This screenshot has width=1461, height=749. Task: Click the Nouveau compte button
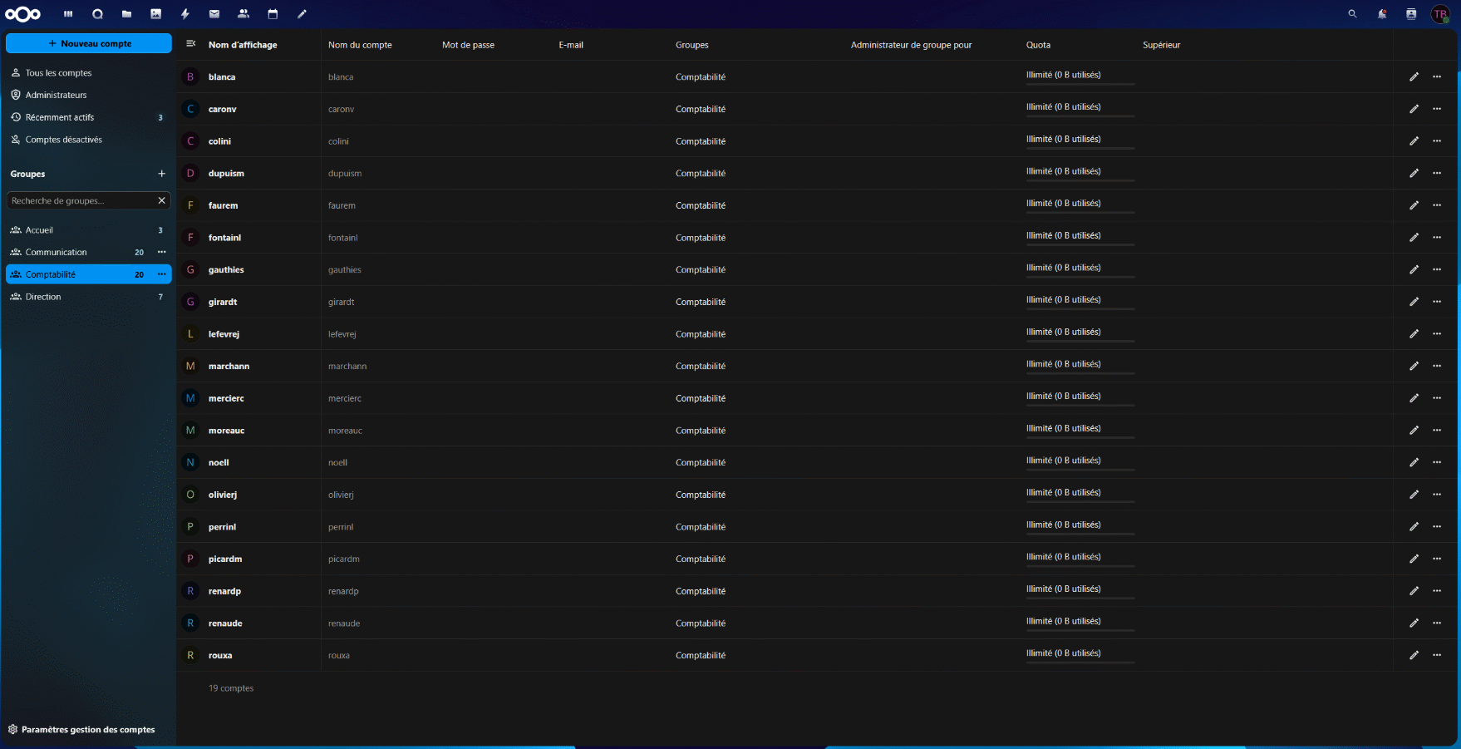click(x=89, y=43)
